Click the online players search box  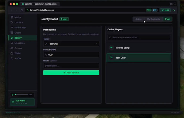139,38
